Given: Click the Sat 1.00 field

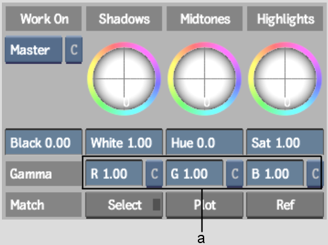Looking at the screenshot, I should 285,142.
